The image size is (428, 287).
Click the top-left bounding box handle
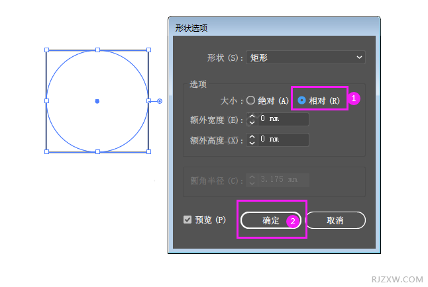tap(46, 50)
